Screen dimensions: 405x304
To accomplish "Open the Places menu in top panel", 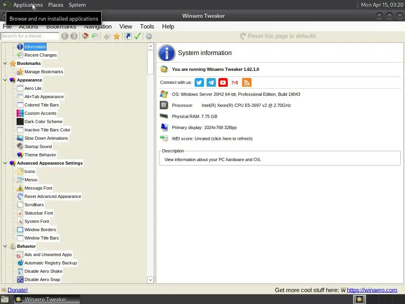I will tap(56, 5).
